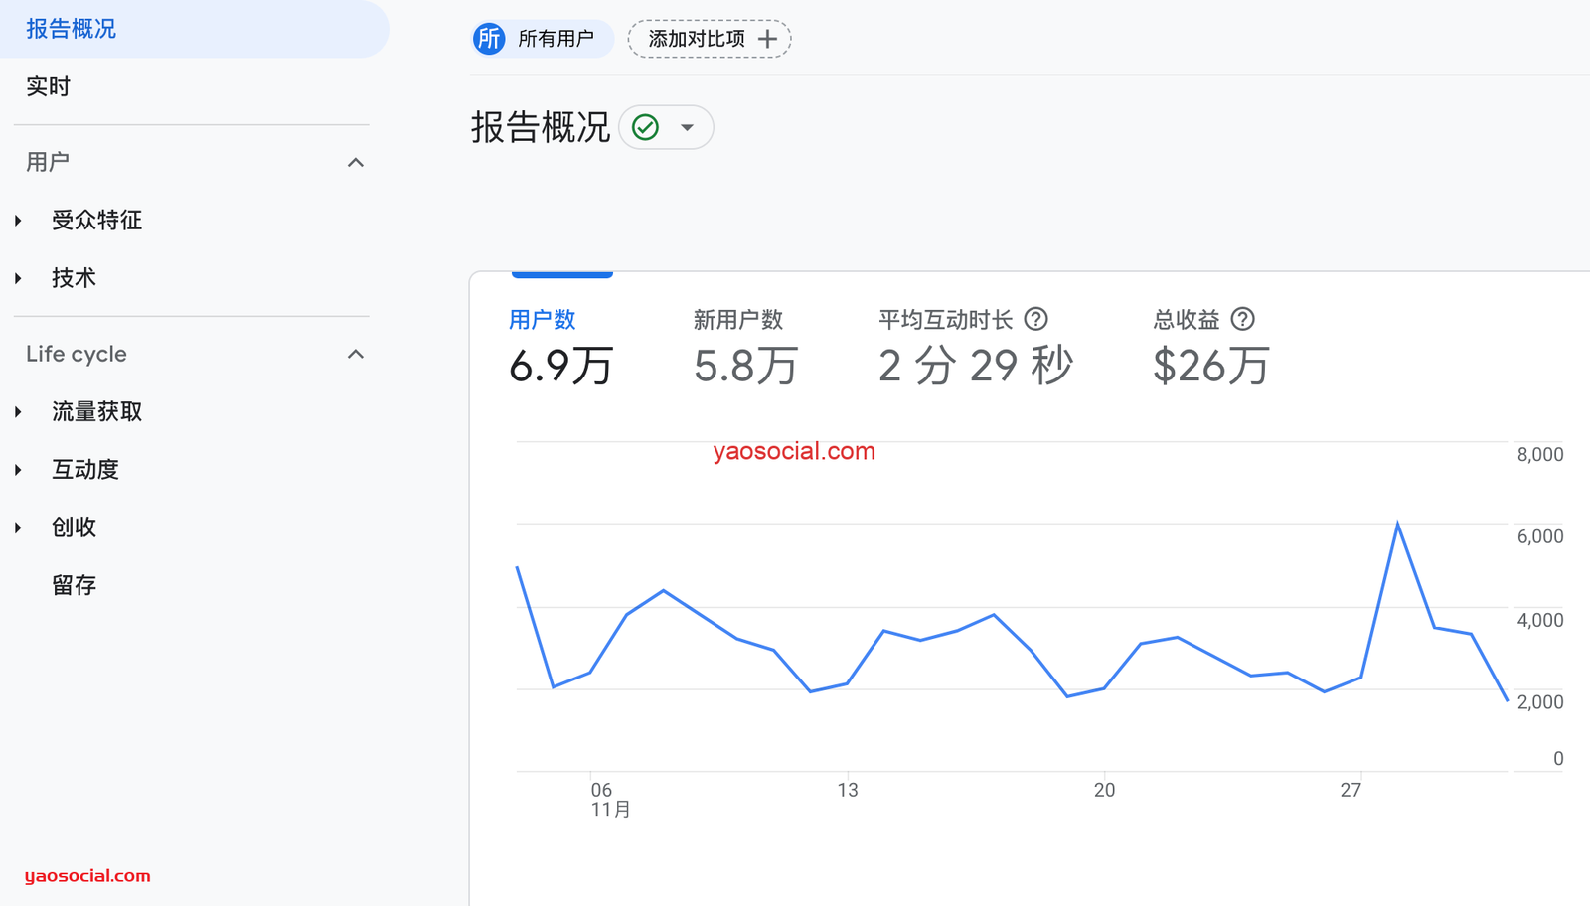The image size is (1590, 906).
Task: Collapse the Life cycle section chevron
Action: coord(355,354)
